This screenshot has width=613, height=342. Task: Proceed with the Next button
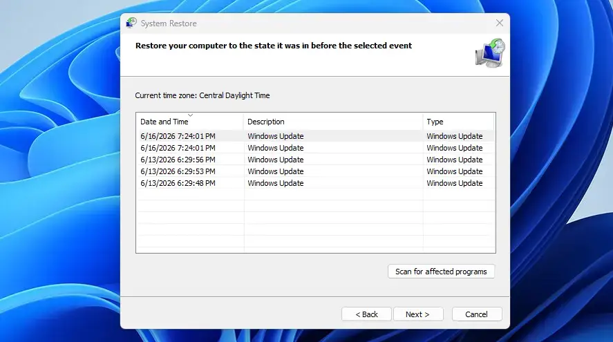pos(418,314)
